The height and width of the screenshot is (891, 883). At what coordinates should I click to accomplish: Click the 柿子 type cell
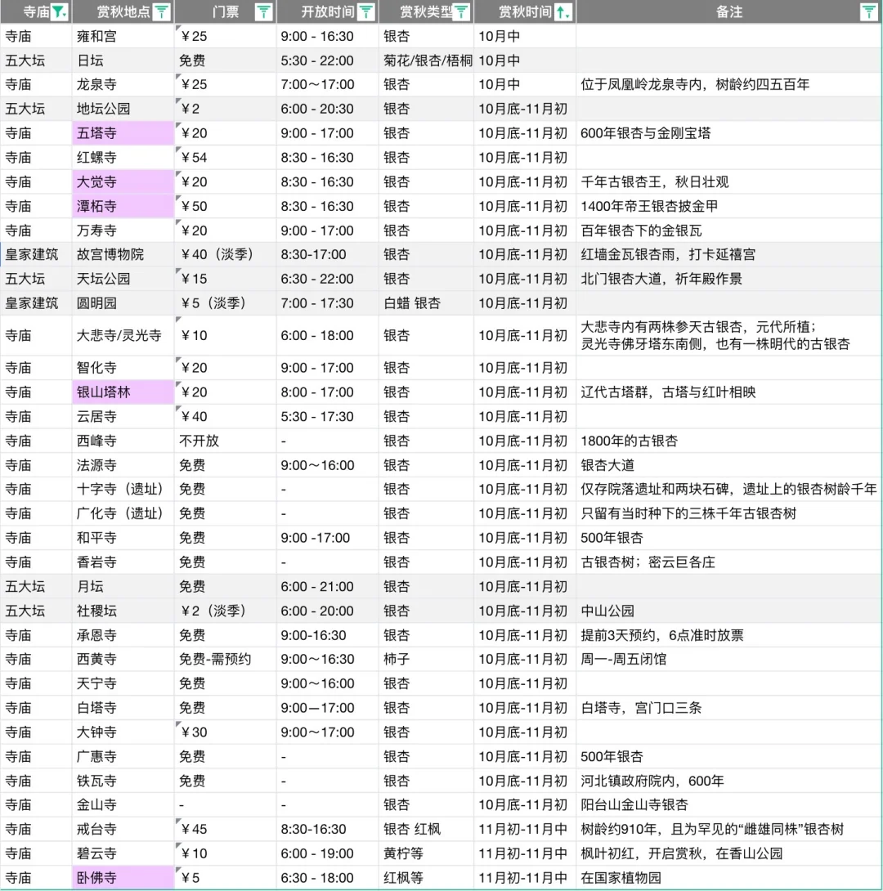(x=426, y=660)
